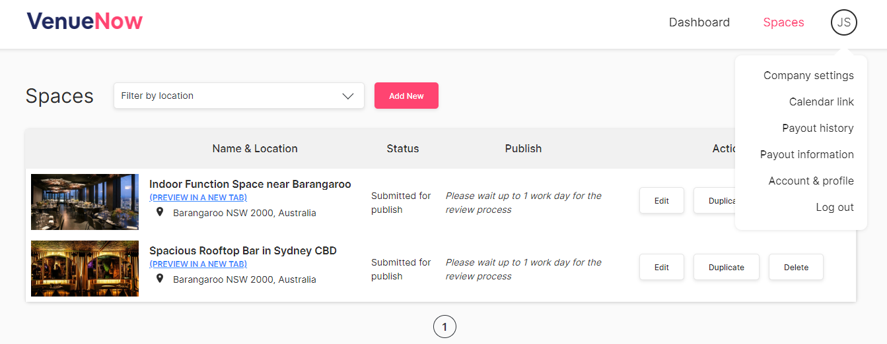The height and width of the screenshot is (344, 887).
Task: Expand the Filter by location dropdown
Action: coord(239,96)
